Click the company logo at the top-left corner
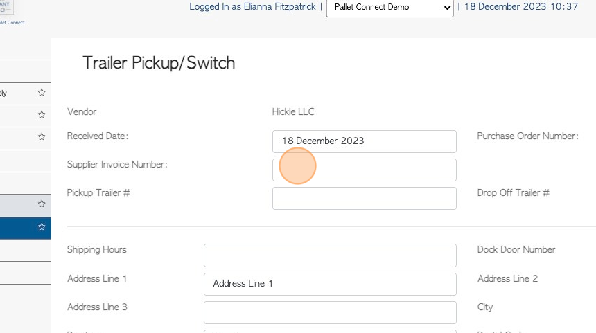Image resolution: width=596 pixels, height=333 pixels. click(x=6, y=7)
